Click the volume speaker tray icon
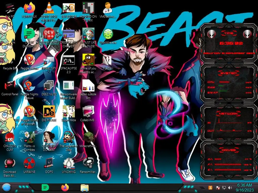 230,187
